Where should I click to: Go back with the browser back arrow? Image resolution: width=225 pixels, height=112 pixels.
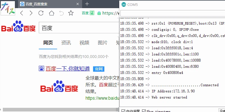[x=22, y=13]
